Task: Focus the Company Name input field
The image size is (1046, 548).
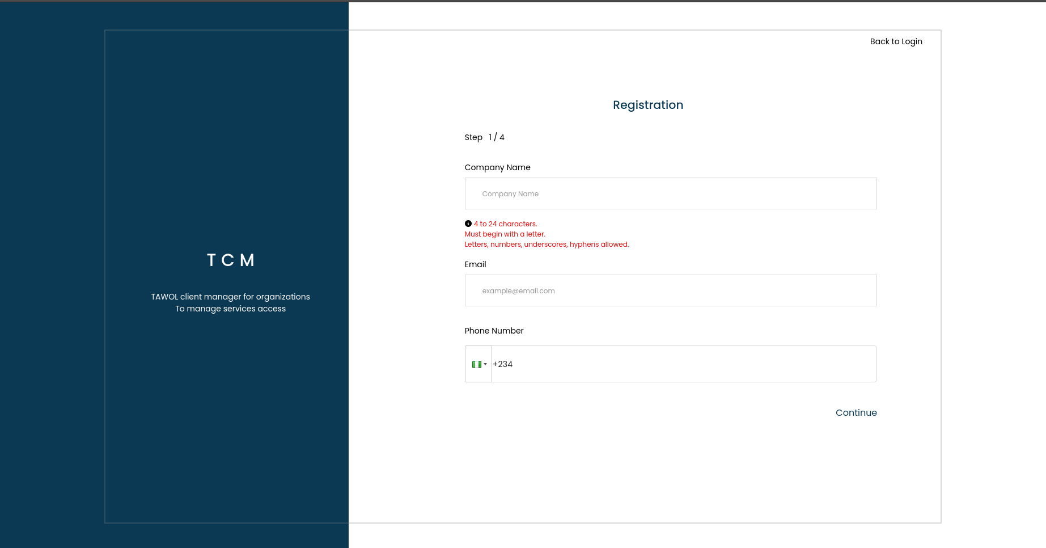Action: tap(671, 193)
